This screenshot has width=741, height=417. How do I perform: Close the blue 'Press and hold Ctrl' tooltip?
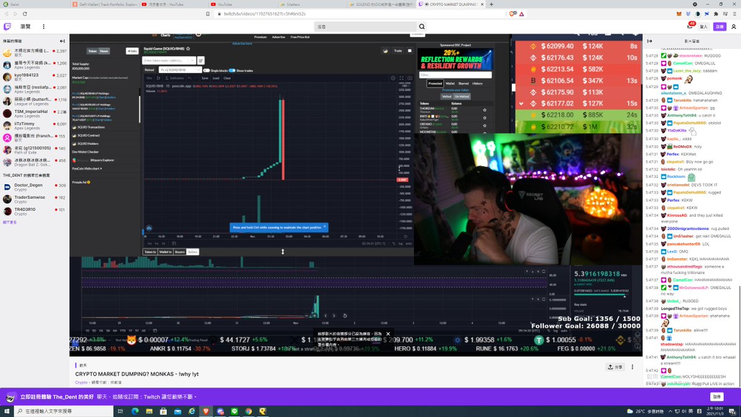pyautogui.click(x=325, y=227)
